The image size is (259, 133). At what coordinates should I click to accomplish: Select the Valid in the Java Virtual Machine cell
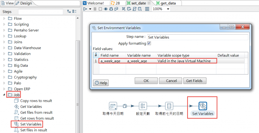(186, 61)
